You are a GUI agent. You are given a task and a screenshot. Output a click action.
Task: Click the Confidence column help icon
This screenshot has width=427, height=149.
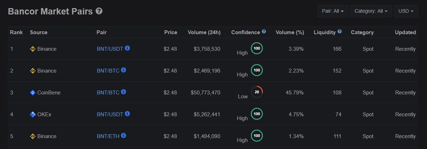coord(264,32)
